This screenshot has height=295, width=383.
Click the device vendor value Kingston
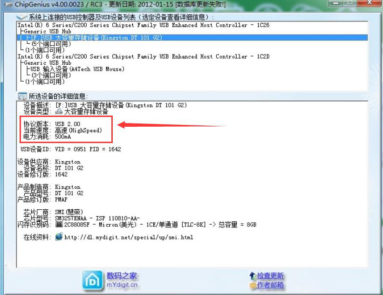pos(68,162)
